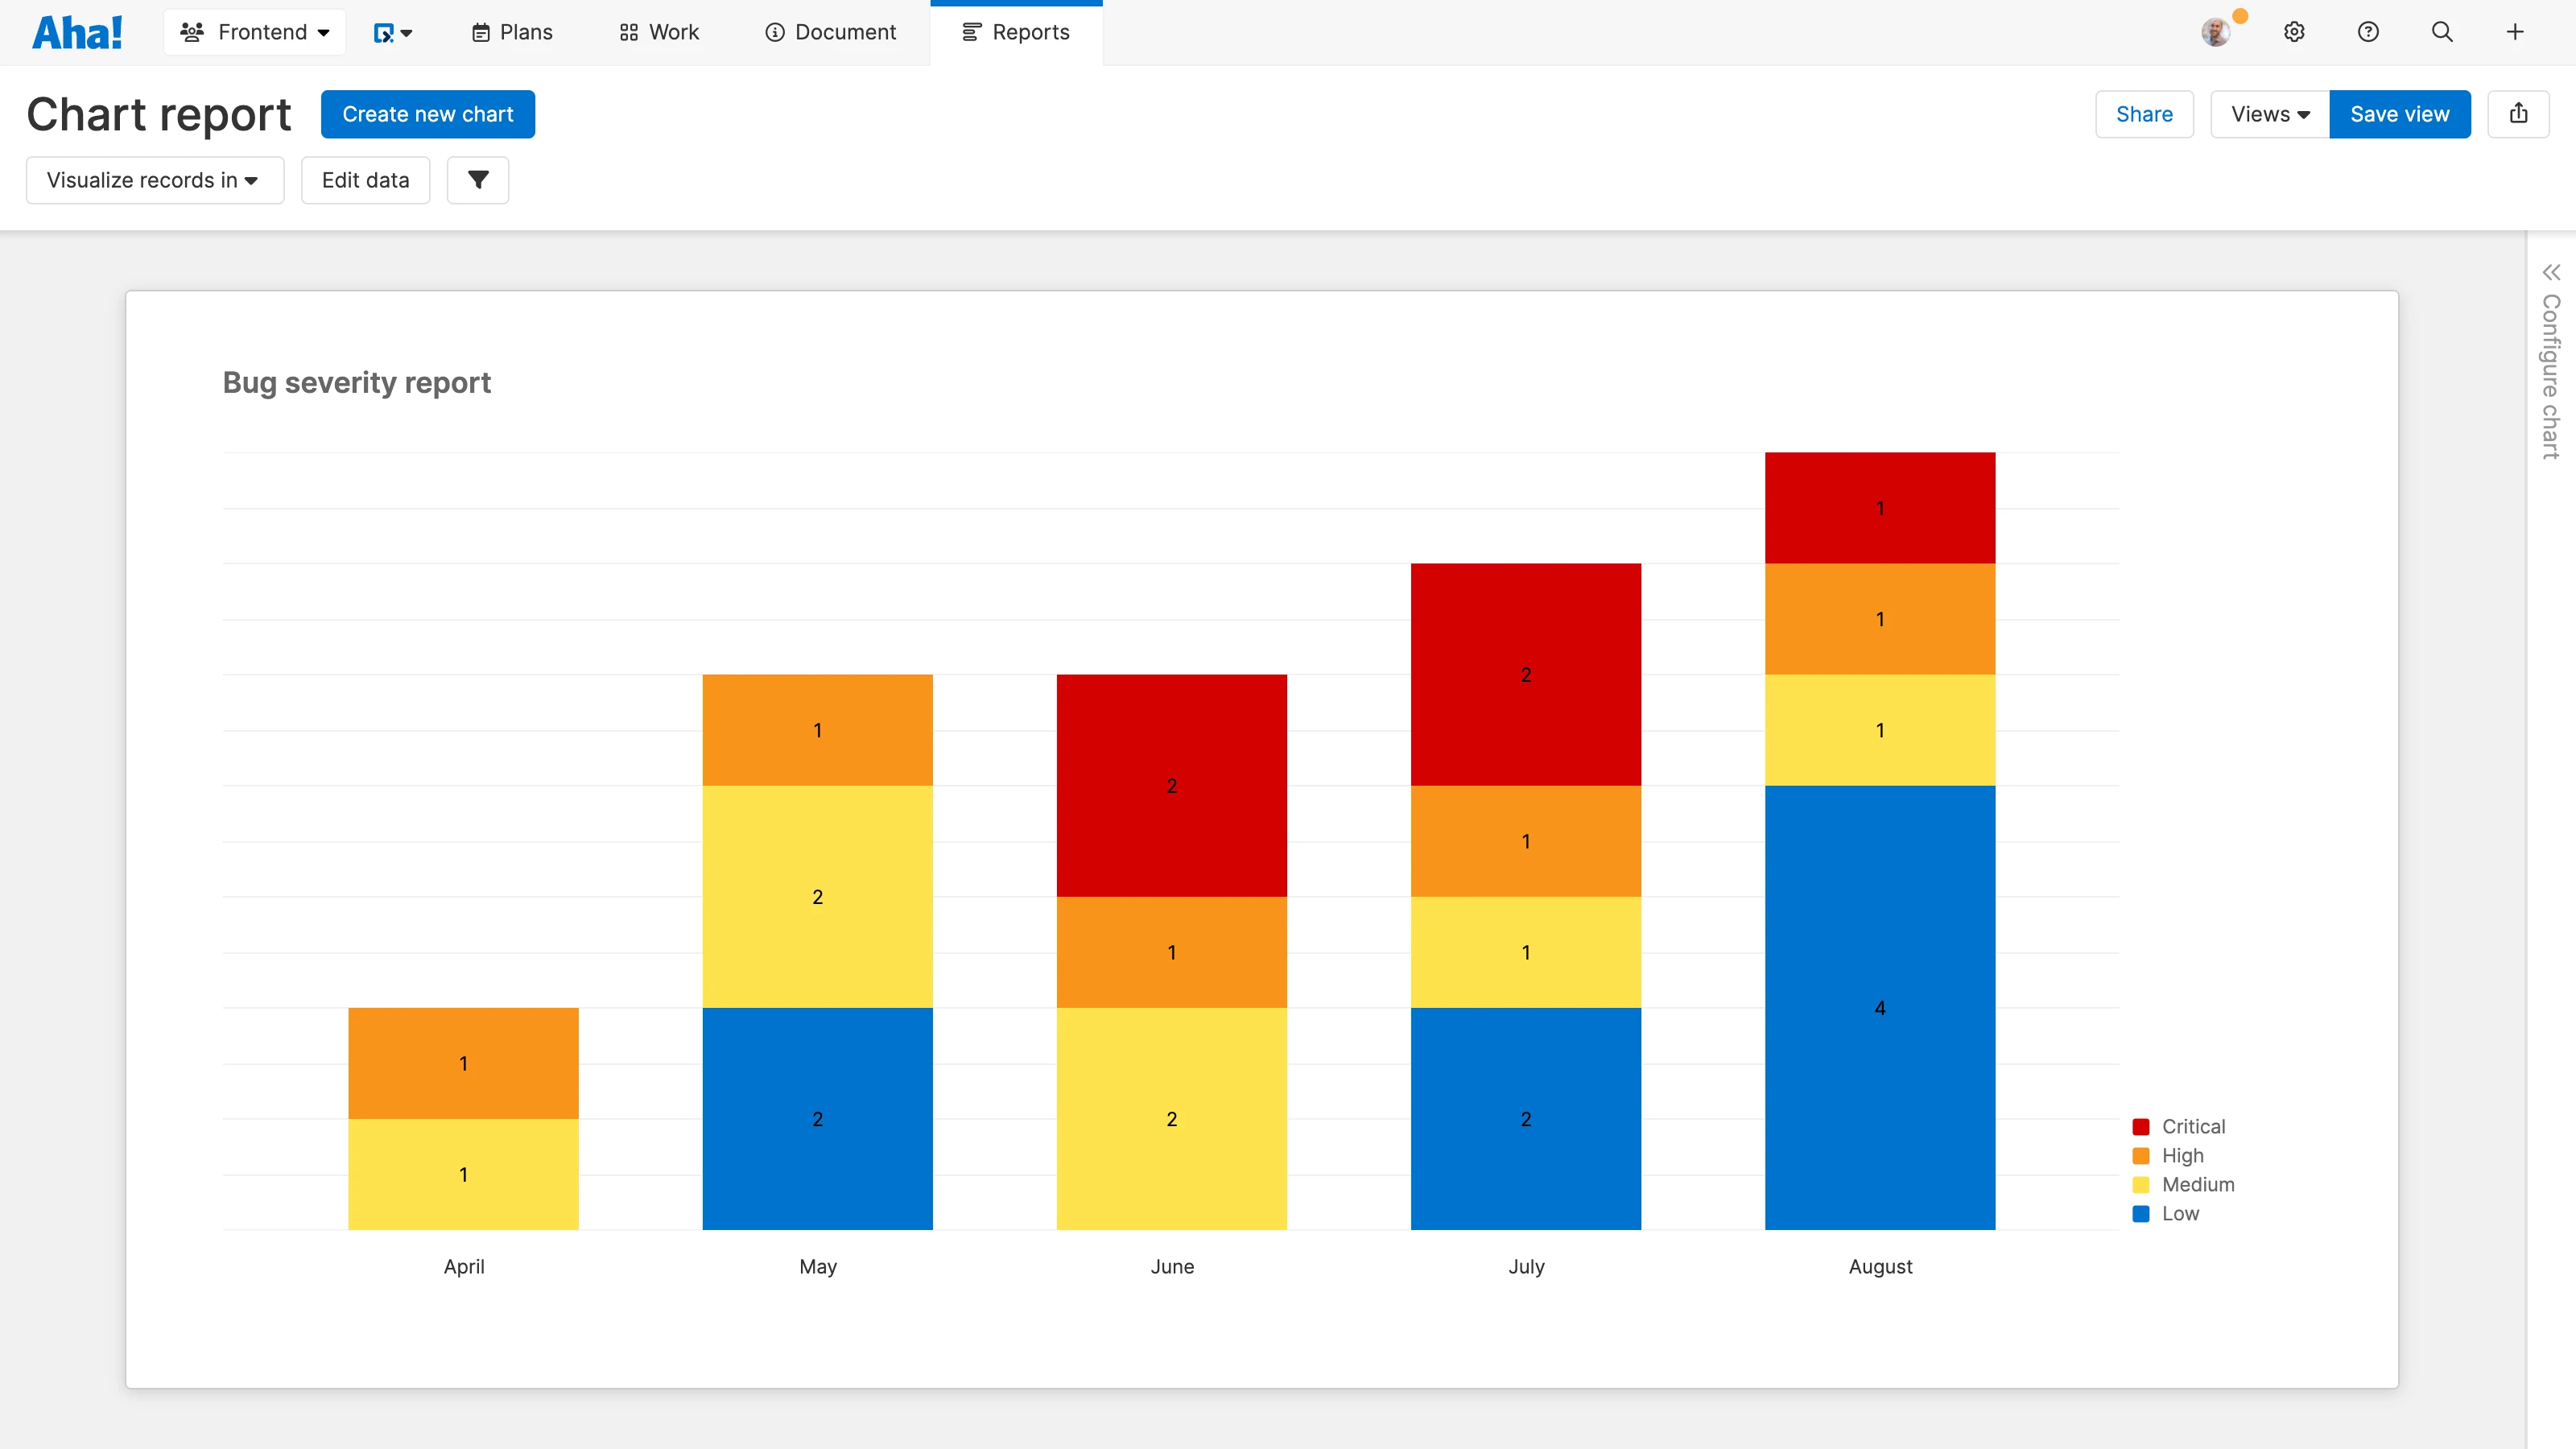This screenshot has width=2576, height=1449.
Task: Click the Save view button
Action: [x=2399, y=114]
